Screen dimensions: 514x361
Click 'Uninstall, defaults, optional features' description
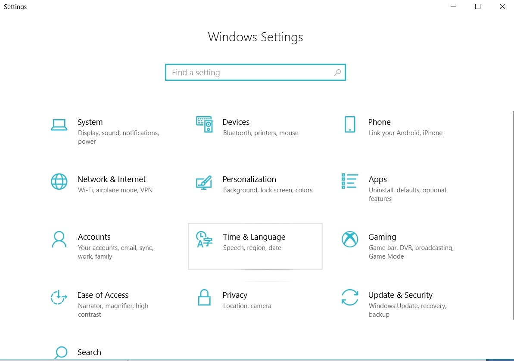[407, 194]
